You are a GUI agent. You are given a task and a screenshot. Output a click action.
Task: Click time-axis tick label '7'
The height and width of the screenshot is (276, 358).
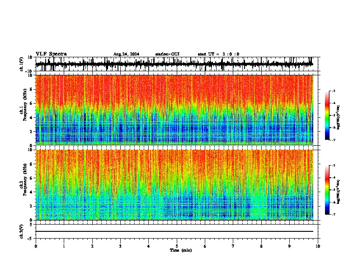tap(233, 246)
